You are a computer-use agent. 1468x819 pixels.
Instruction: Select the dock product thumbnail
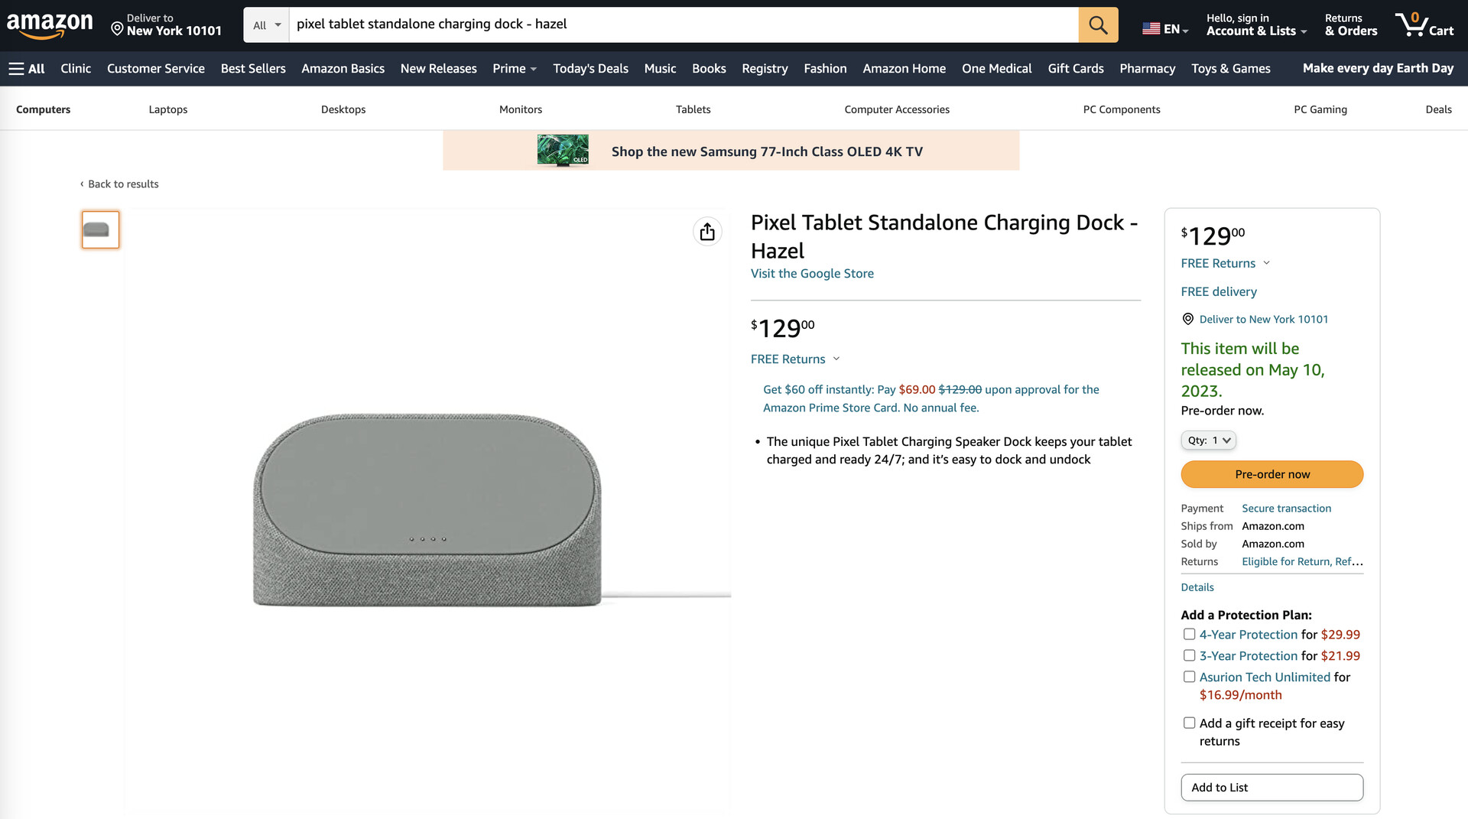click(100, 229)
